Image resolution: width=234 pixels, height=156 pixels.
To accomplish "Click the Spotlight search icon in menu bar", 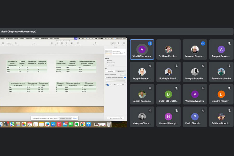I will [x=109, y=38].
